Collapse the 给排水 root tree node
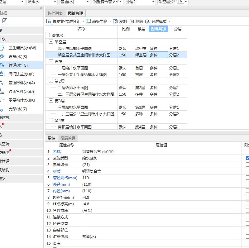This screenshot has height=248, width=249. tap(48, 35)
